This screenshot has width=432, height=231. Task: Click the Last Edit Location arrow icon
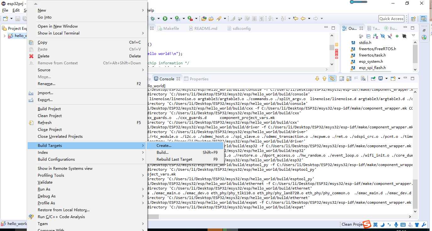point(296,19)
